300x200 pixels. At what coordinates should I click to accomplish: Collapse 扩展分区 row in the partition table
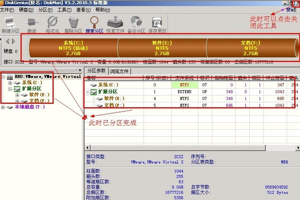(89, 92)
